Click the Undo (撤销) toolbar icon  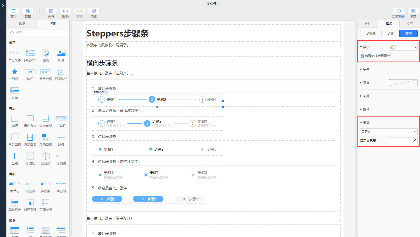tap(65, 11)
